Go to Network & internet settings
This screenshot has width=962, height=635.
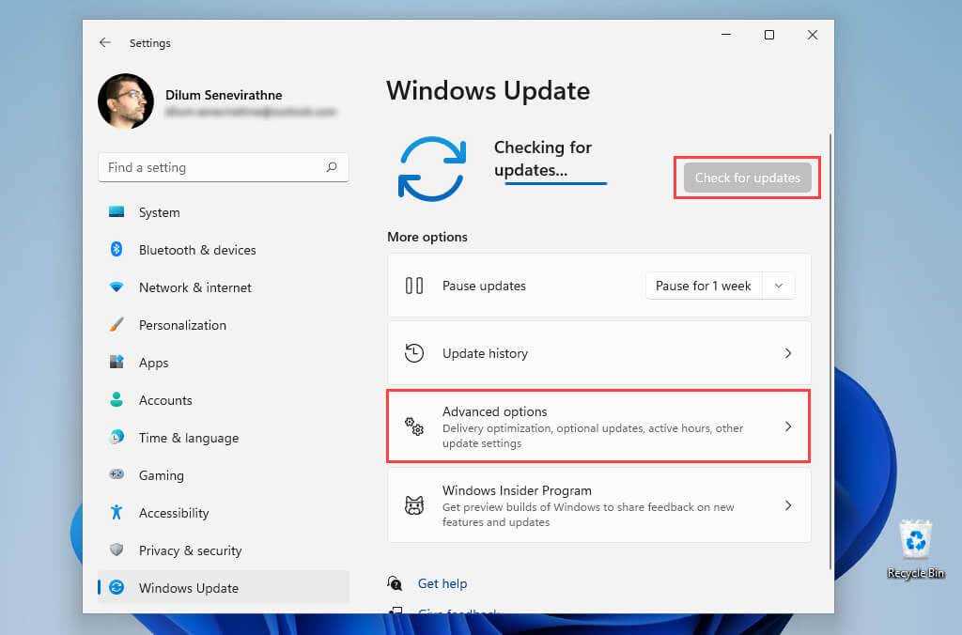(224, 287)
